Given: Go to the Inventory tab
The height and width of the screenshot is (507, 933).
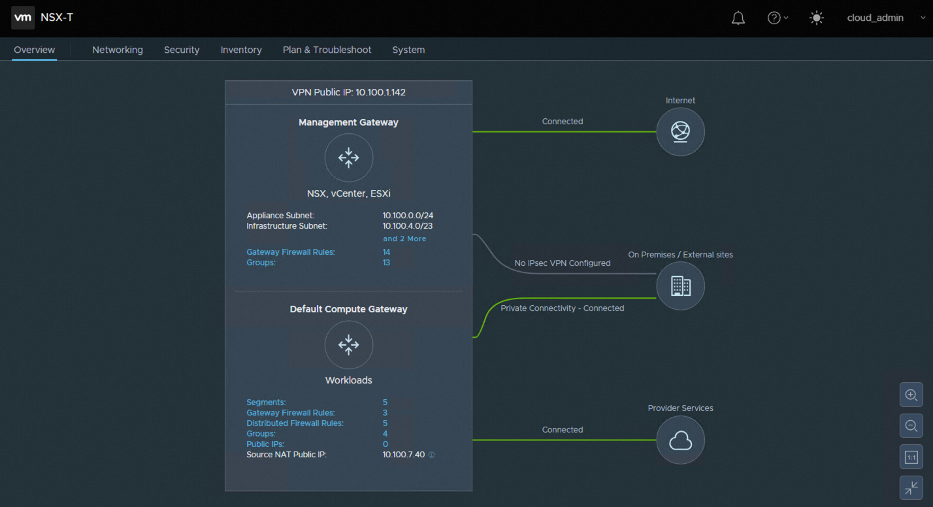Looking at the screenshot, I should [x=241, y=50].
